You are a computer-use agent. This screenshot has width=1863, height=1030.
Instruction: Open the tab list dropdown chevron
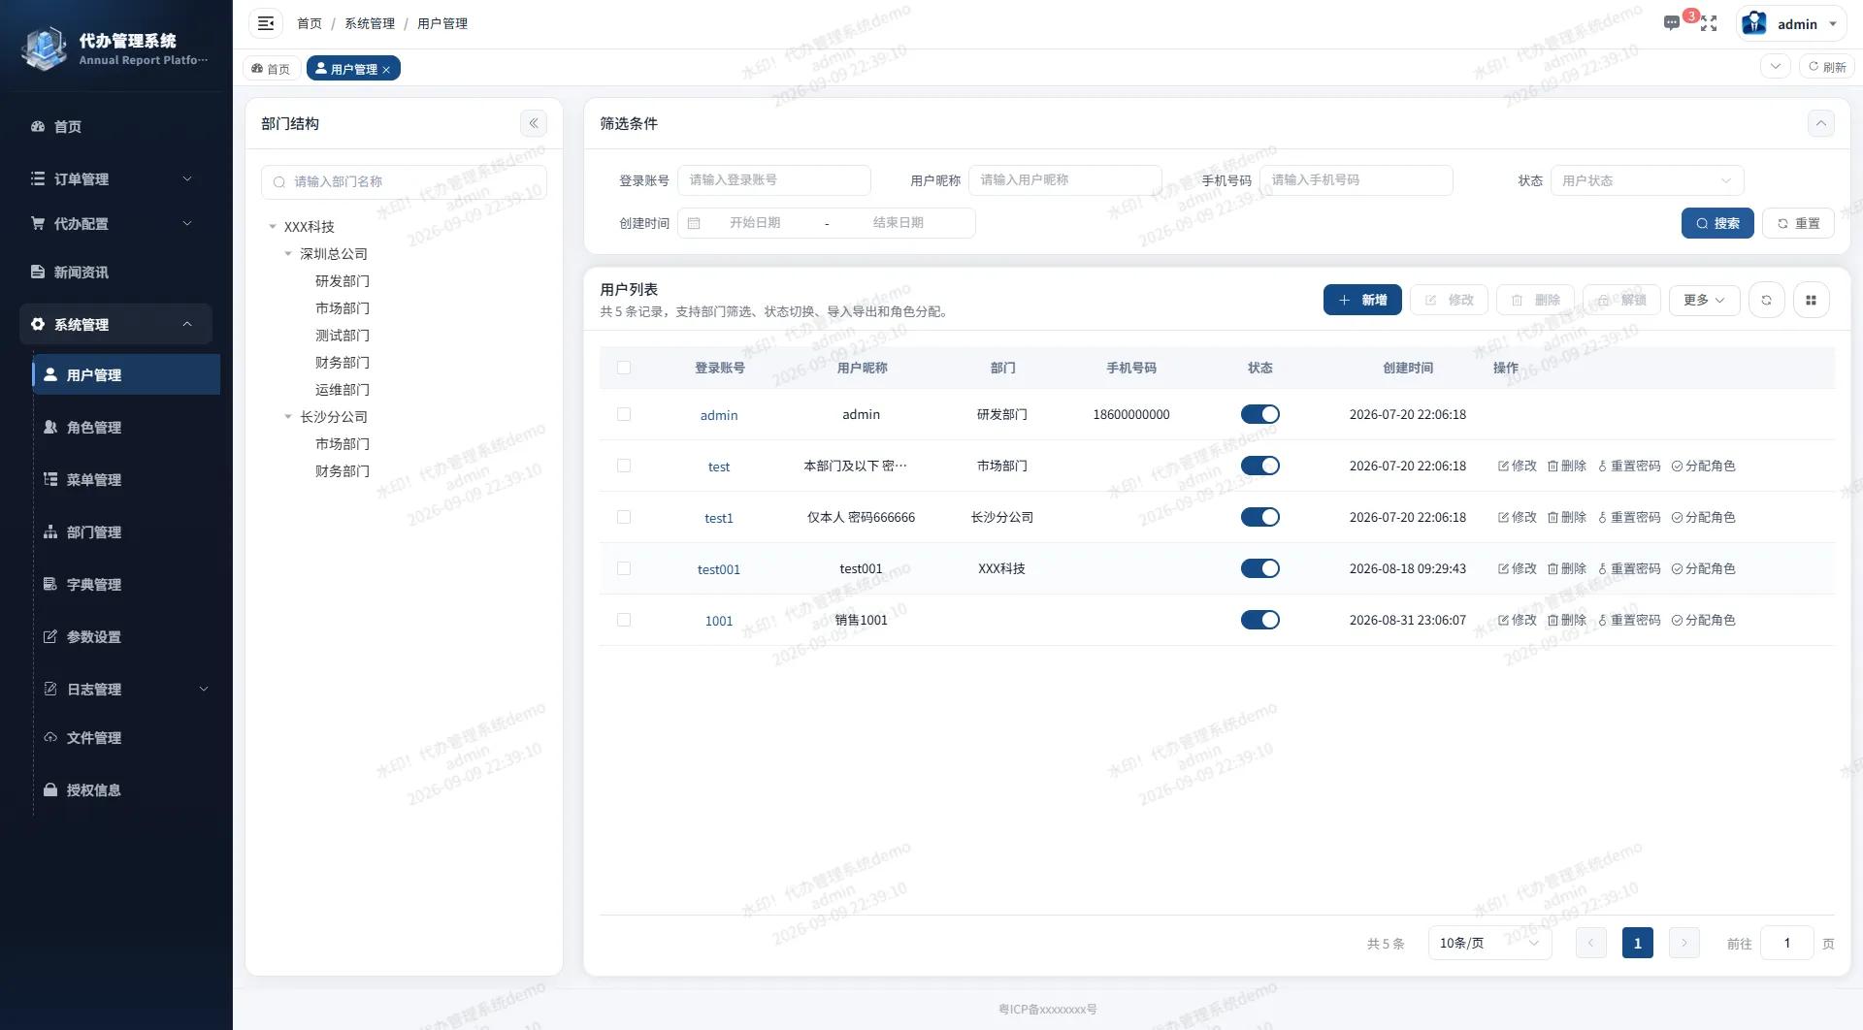pos(1776,67)
